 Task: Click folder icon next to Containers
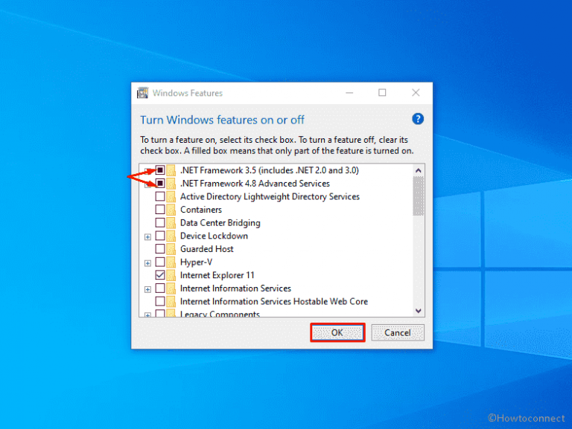pyautogui.click(x=171, y=210)
